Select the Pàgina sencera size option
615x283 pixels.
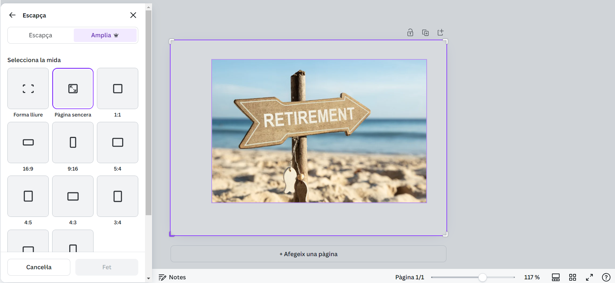click(73, 89)
